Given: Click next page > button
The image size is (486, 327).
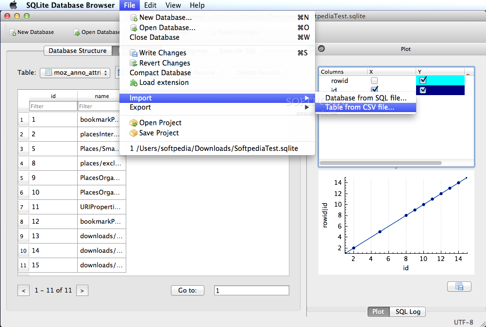Looking at the screenshot, I should point(82,291).
